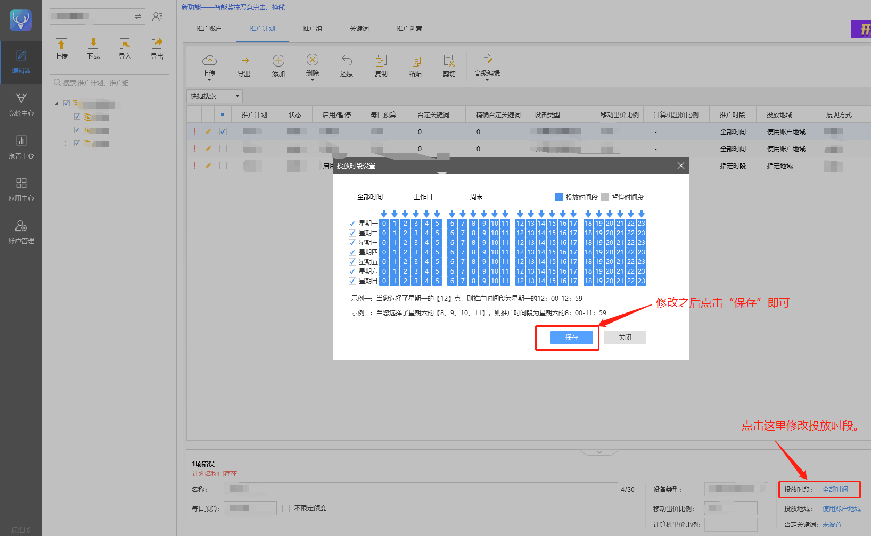Expand the third child tree node

66,143
